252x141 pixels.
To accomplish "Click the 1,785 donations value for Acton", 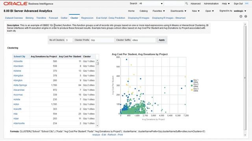I will coord(54,104).
